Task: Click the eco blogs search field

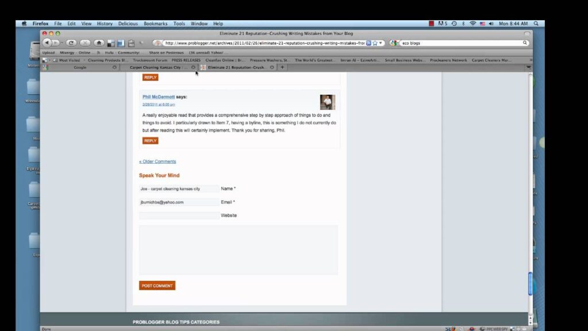Action: (461, 43)
